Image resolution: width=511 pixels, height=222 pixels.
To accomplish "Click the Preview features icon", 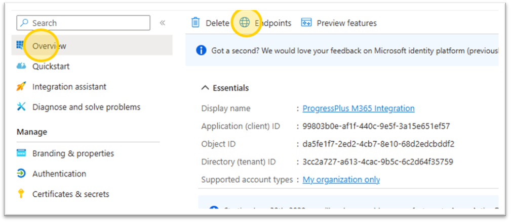I will coord(306,23).
